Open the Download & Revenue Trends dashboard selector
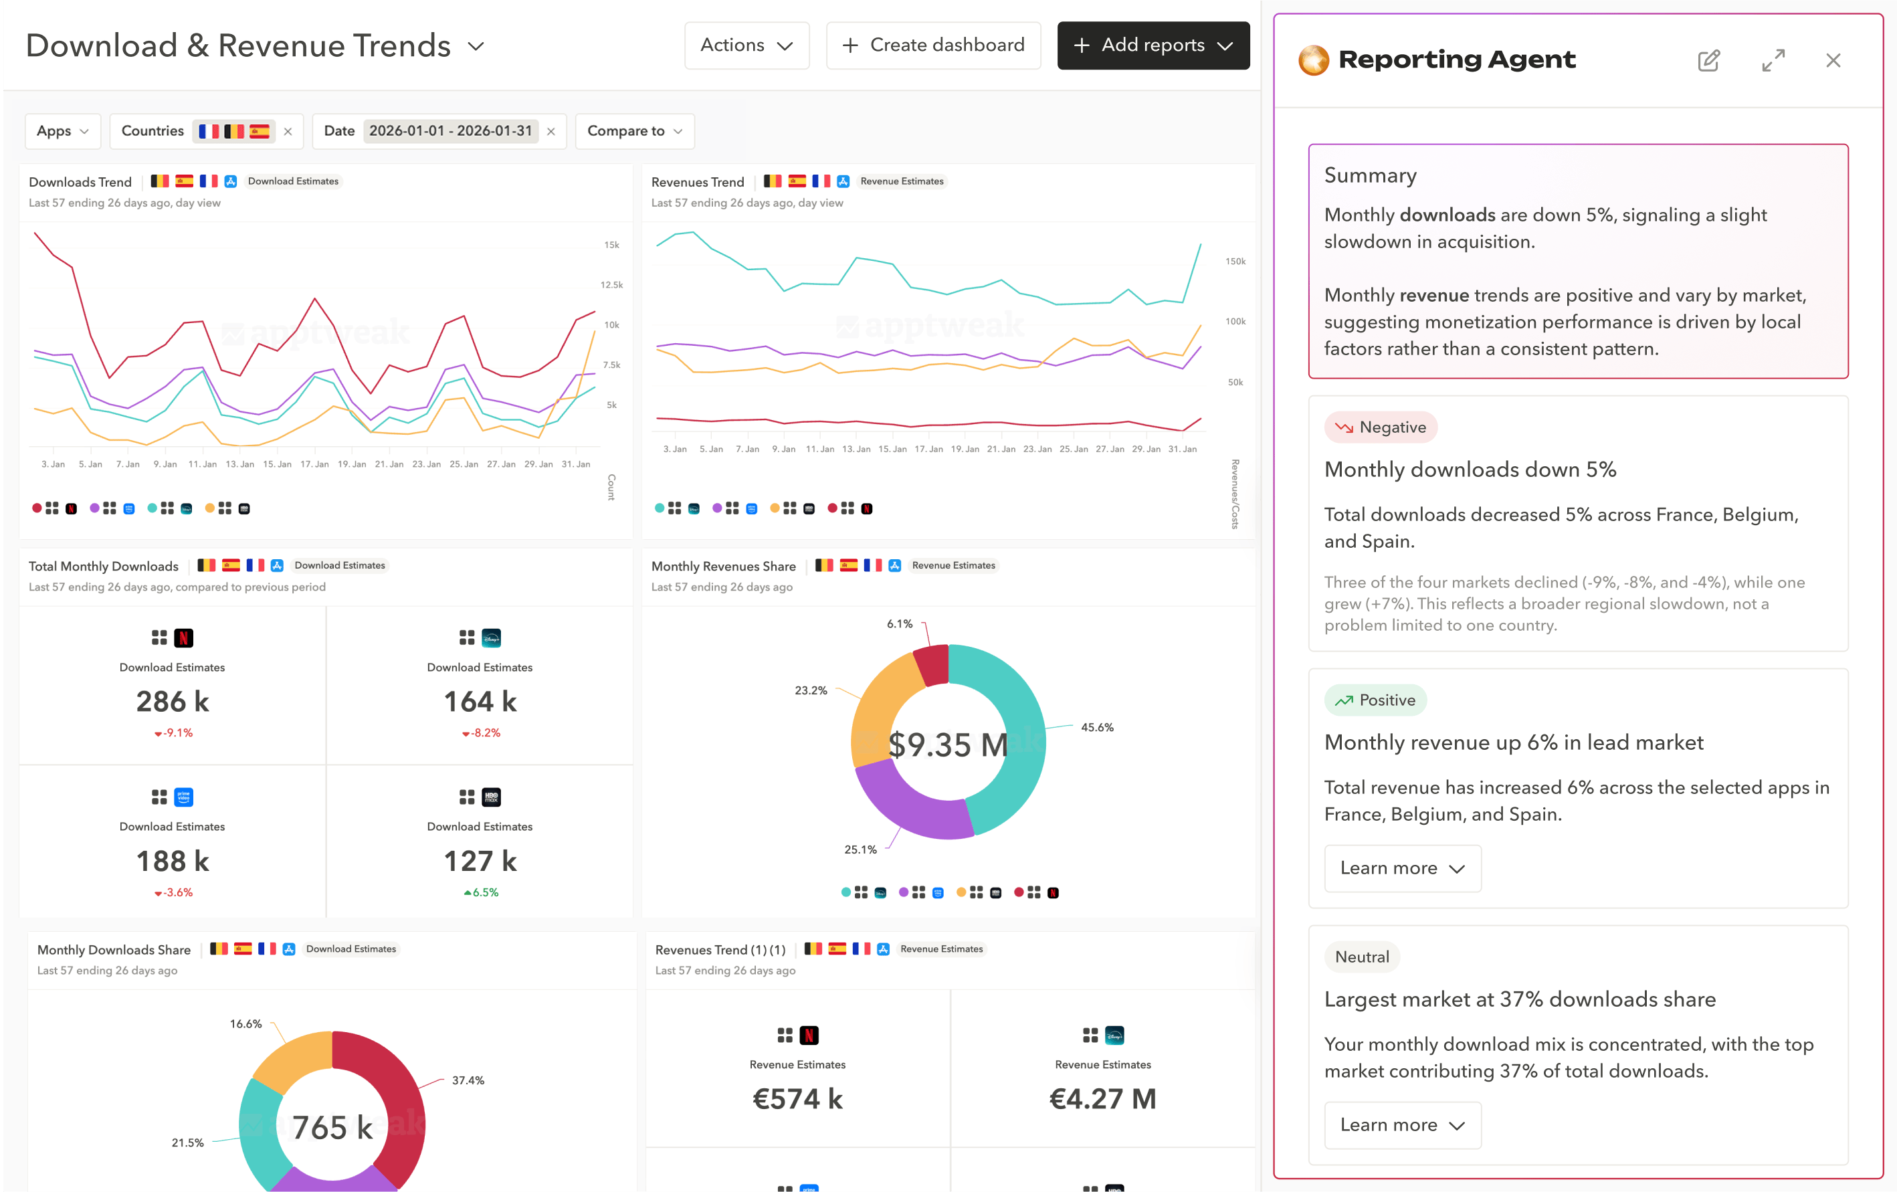 [476, 45]
